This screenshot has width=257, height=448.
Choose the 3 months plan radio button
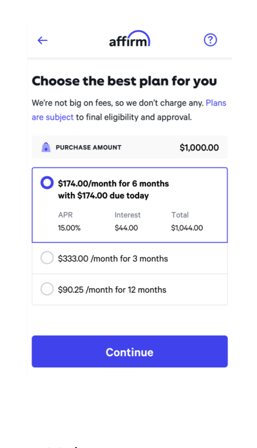[x=47, y=258]
